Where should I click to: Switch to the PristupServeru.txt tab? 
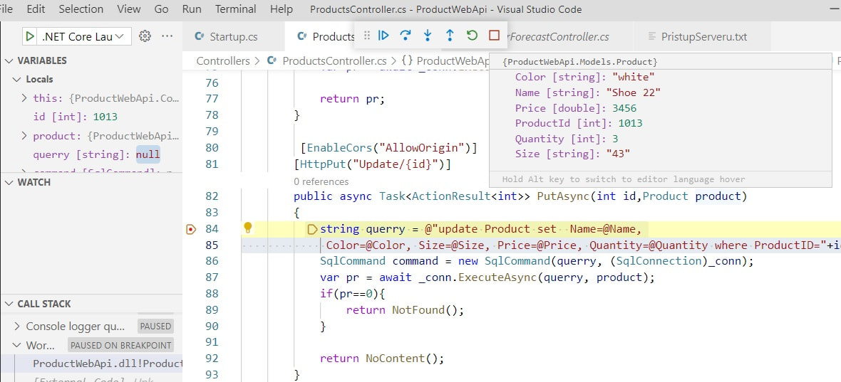point(703,36)
